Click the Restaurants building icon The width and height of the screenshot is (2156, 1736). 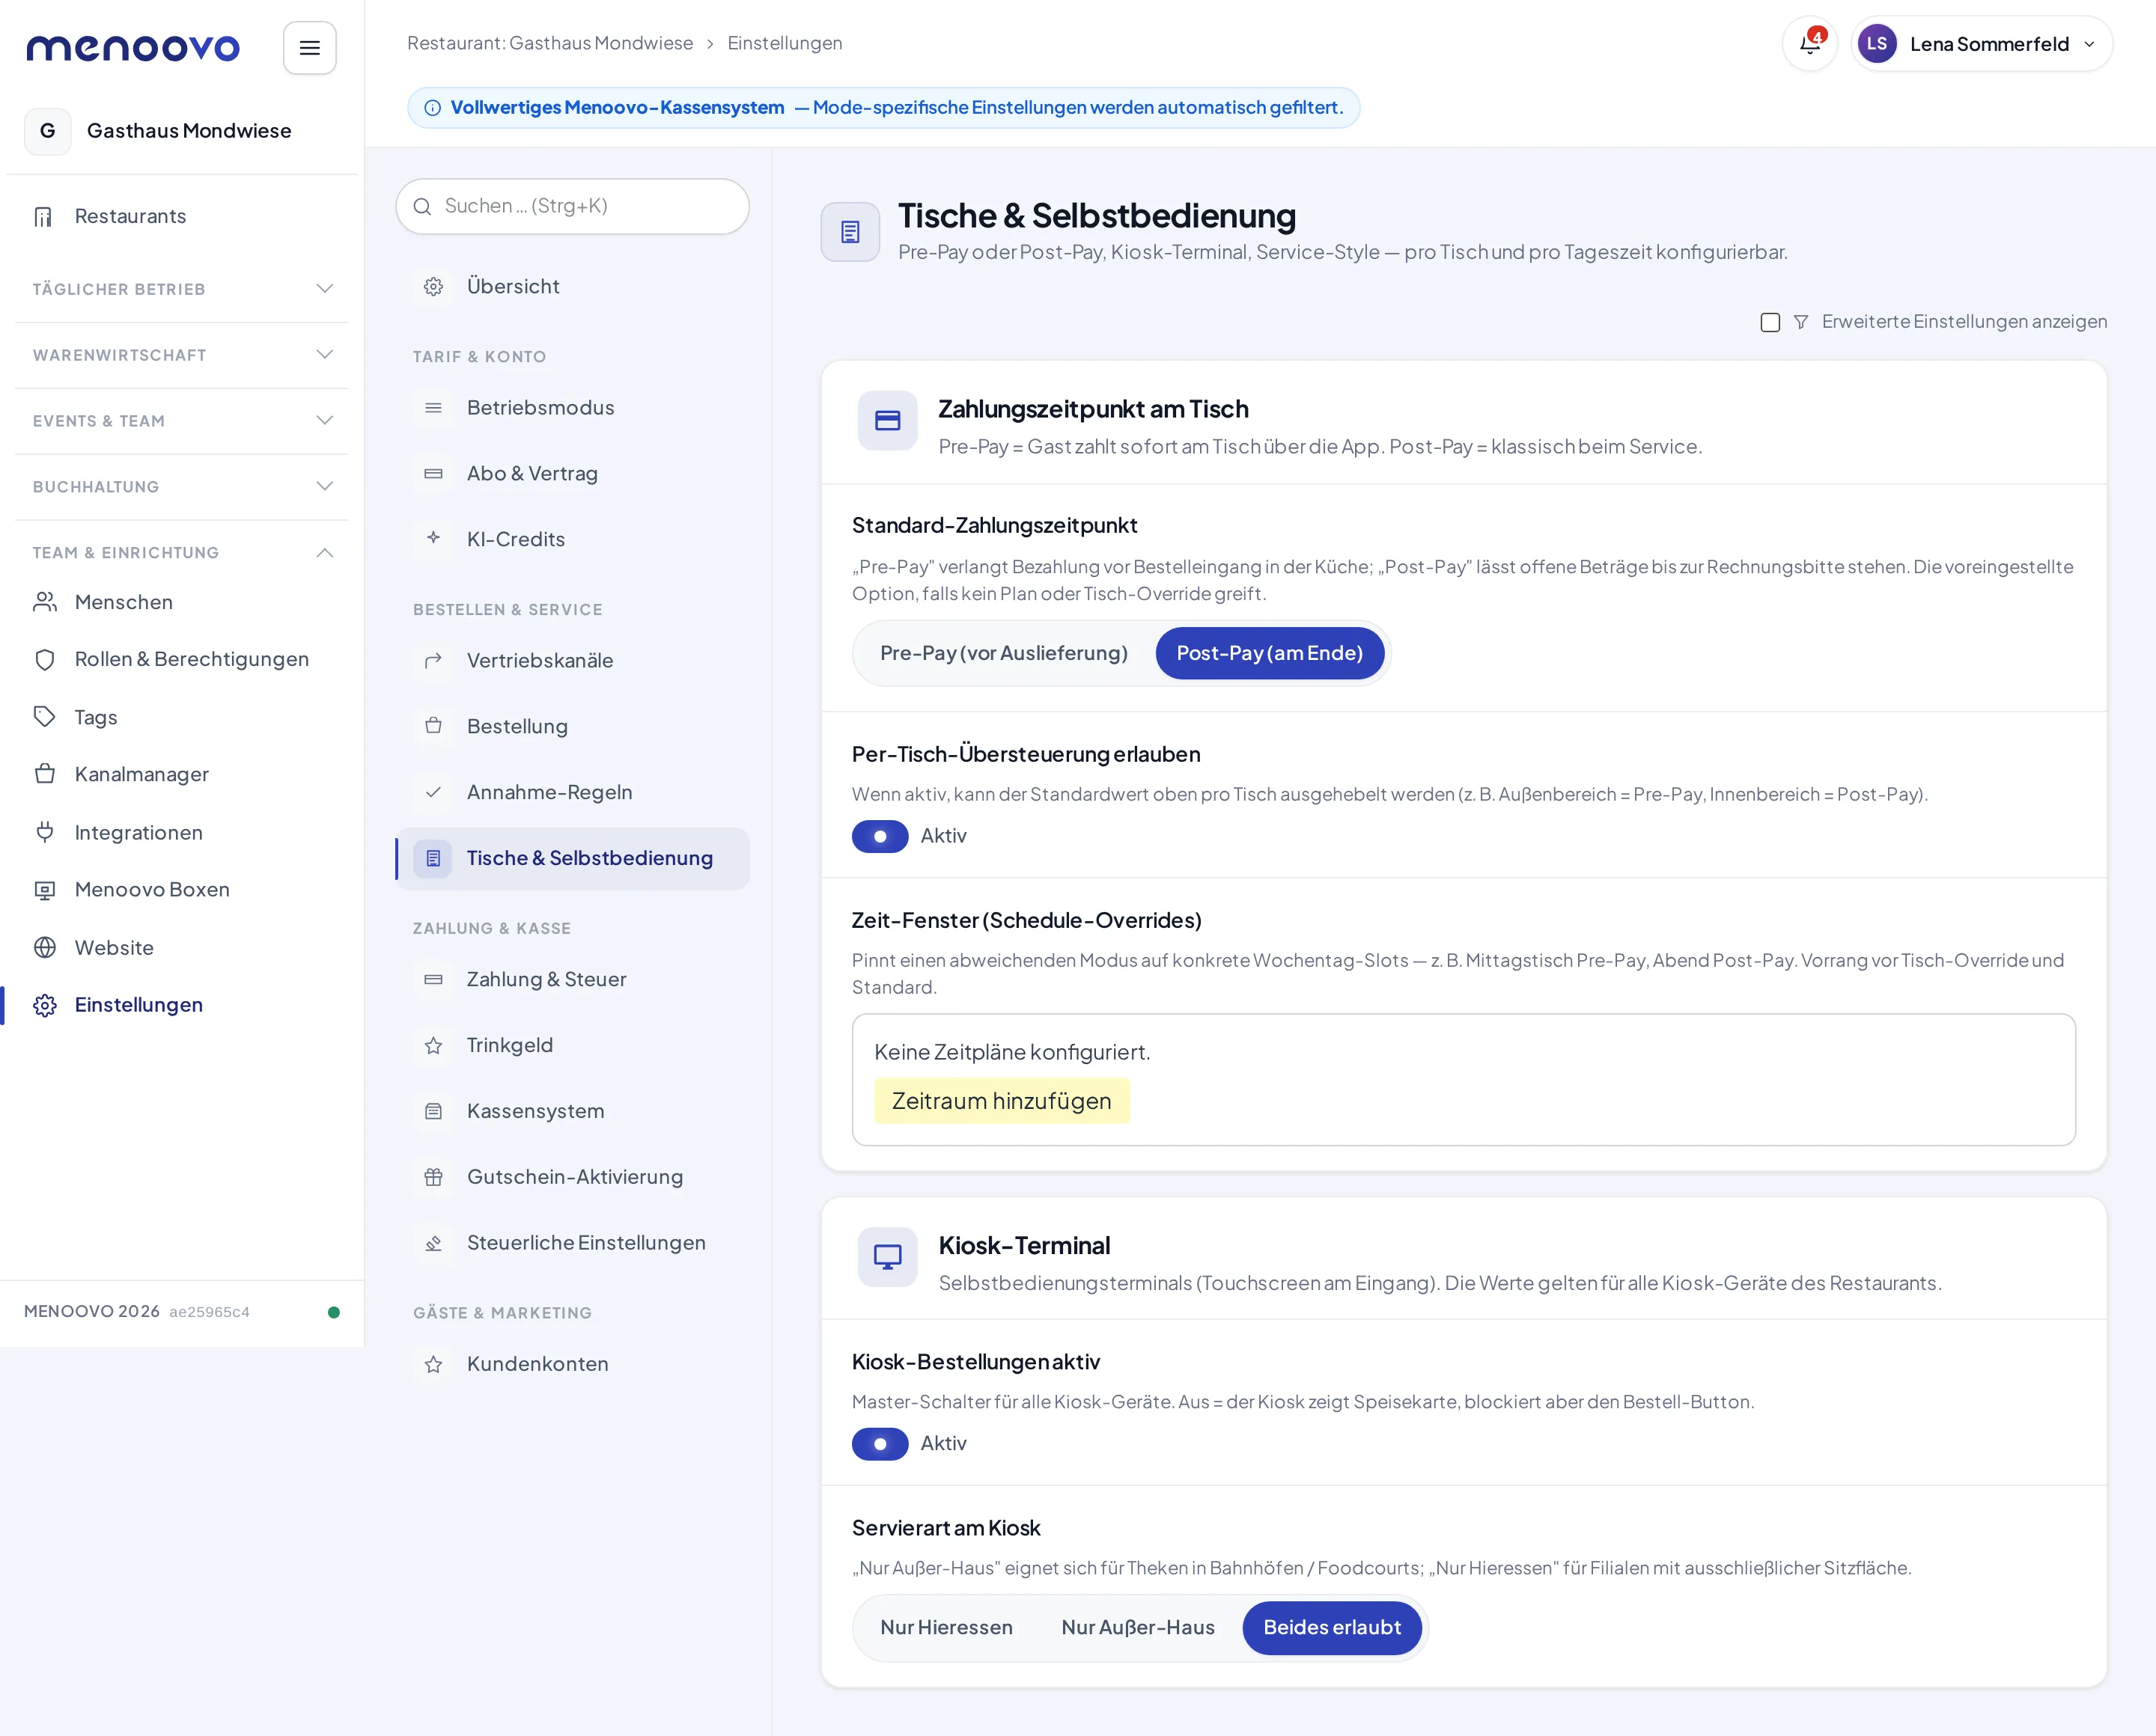point(43,216)
